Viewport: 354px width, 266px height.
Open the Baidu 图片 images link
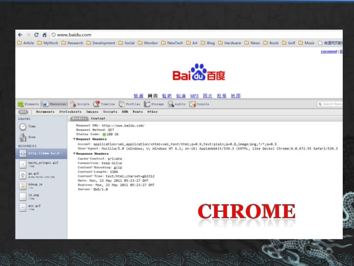[208, 96]
